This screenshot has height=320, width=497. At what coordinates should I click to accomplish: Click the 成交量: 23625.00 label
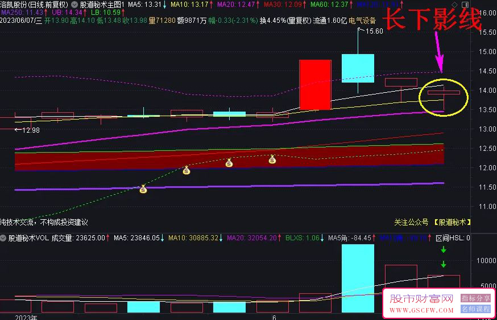78,238
